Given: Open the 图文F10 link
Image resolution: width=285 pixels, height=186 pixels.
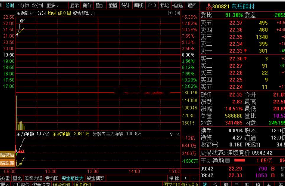Looking at the screenshot, I should tap(172, 184).
